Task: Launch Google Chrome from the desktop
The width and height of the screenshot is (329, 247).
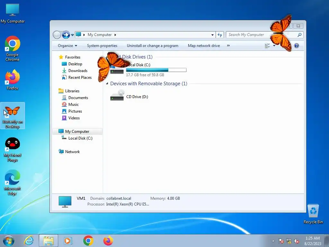Action: (x=13, y=49)
